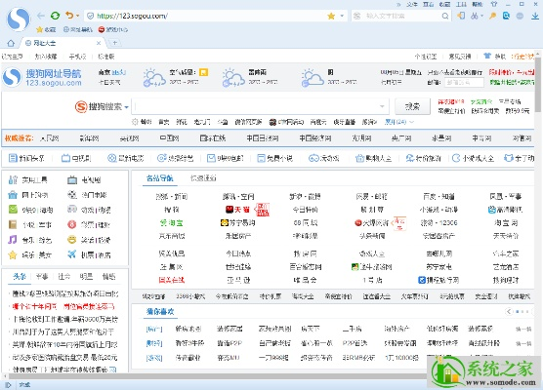Open suggestion dropdown arrow inside search input
Screen dimensions: 543x390
(x=382, y=106)
